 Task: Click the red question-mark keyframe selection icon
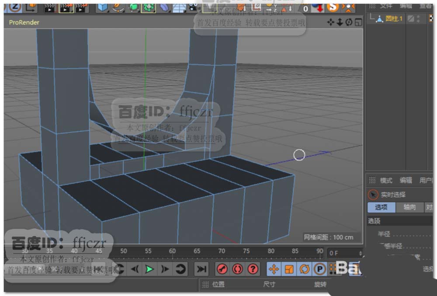(x=253, y=269)
